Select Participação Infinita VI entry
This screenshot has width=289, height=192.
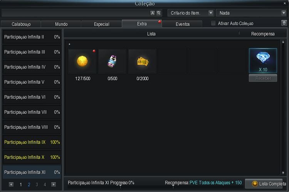coord(32,97)
